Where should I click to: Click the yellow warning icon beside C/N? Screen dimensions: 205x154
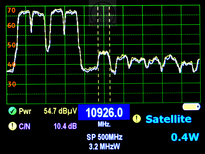pyautogui.click(x=12, y=126)
